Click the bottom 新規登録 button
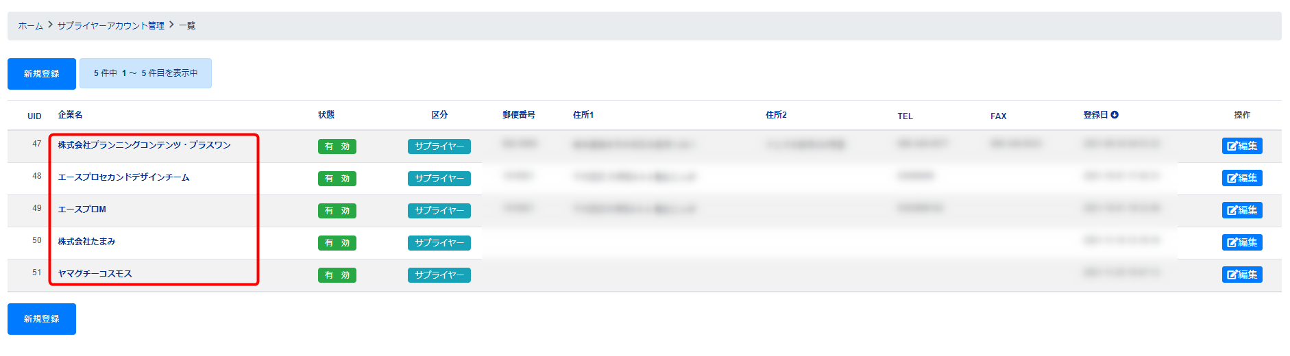 [x=42, y=319]
